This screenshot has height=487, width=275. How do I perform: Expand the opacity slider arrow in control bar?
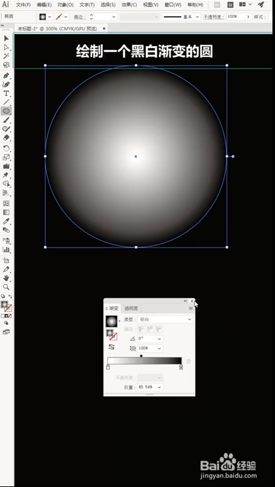coord(248,17)
